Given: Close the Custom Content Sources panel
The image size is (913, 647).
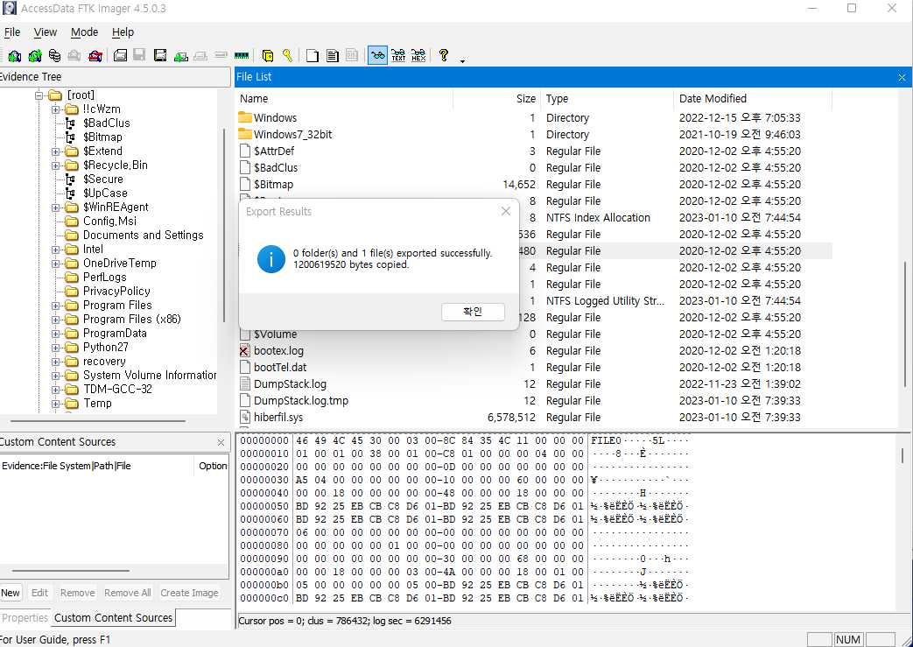Looking at the screenshot, I should pyautogui.click(x=221, y=443).
